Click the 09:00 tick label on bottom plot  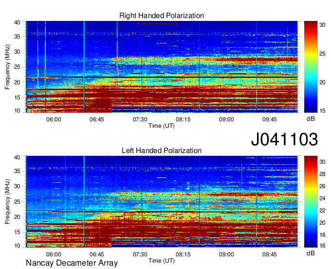[x=226, y=254]
